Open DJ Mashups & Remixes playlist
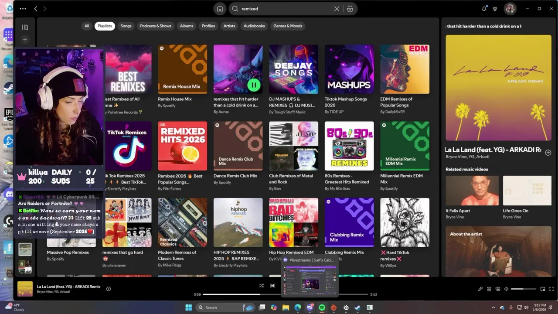This screenshot has height=314, width=558. point(294,69)
